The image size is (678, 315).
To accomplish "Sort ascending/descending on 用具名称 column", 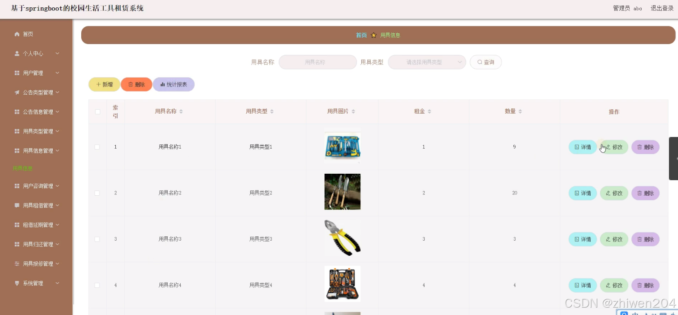I will [x=181, y=111].
